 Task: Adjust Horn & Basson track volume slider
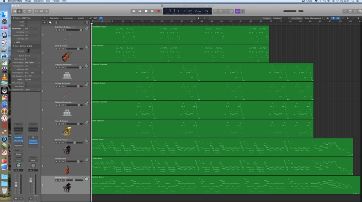pos(74,124)
